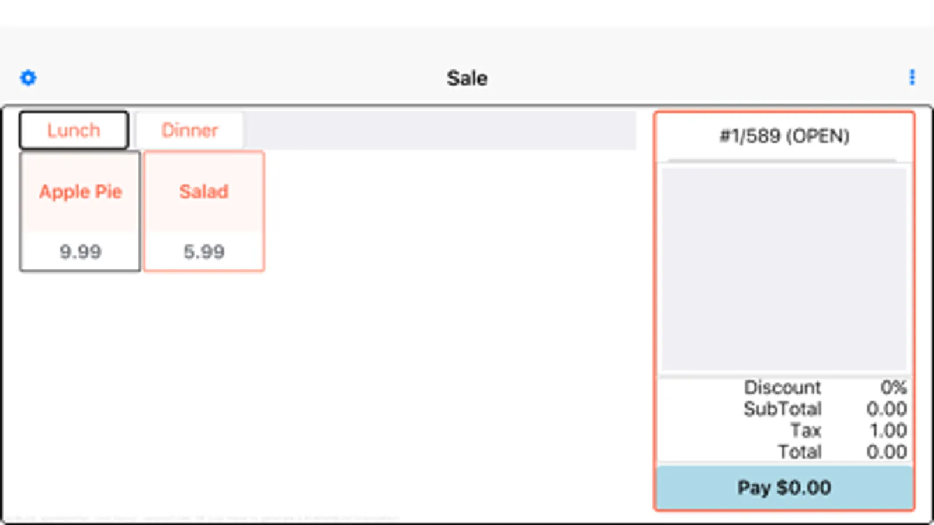Click the Total label
Image resolution: width=934 pixels, height=525 pixels.
[799, 452]
